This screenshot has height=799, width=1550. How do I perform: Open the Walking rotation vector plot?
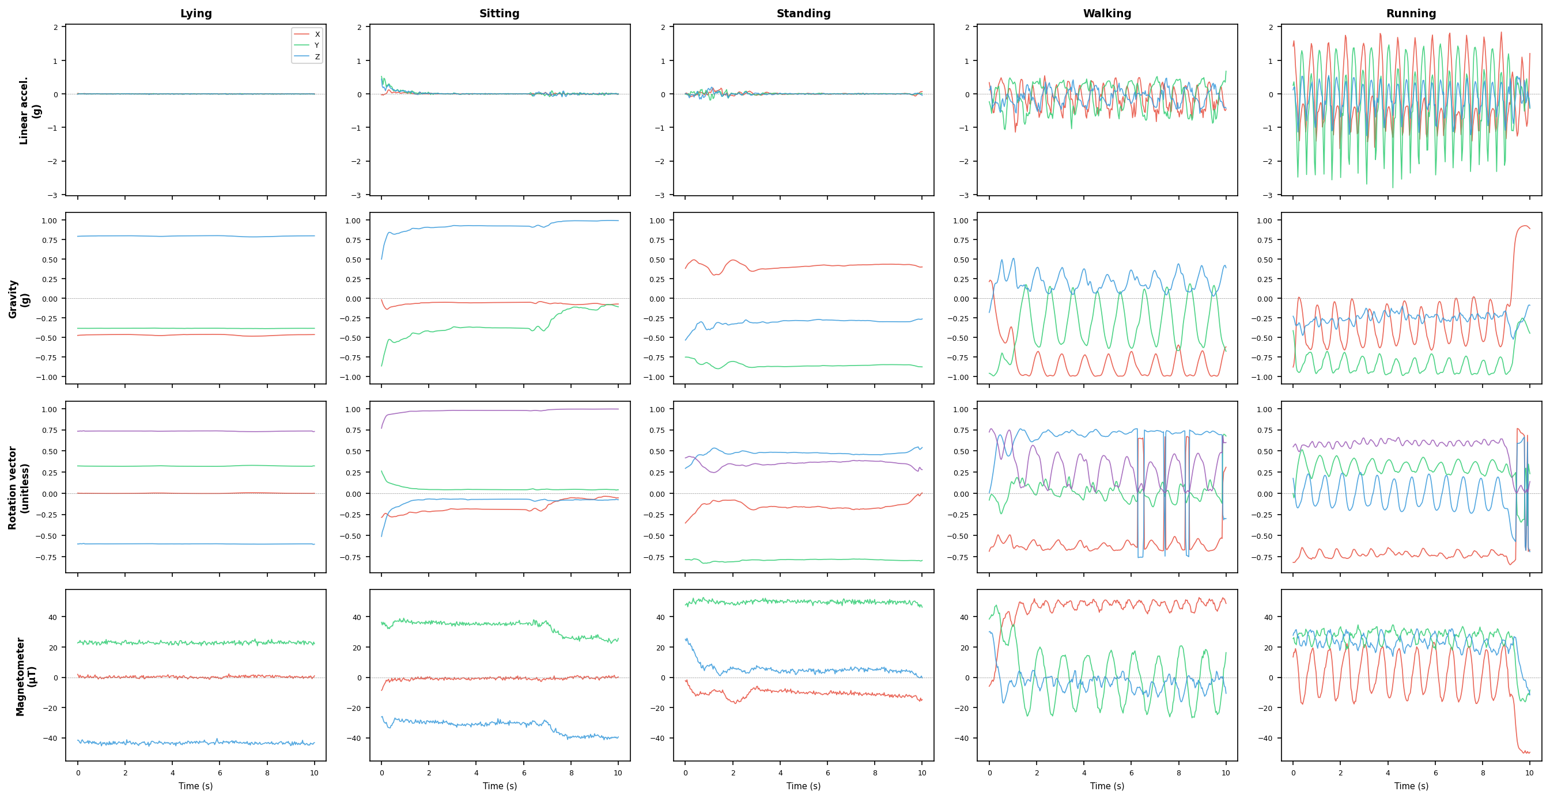coord(1107,487)
